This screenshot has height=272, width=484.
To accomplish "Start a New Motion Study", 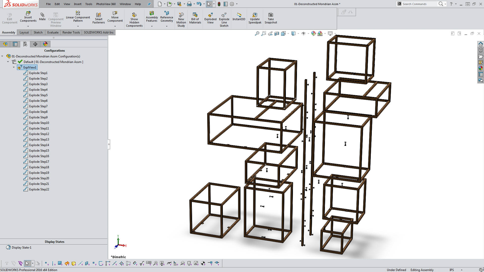I will (x=181, y=20).
